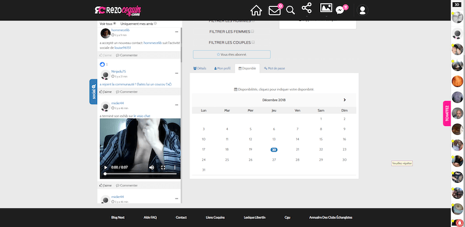
Task: Click the online users counter 30
Action: [x=457, y=5]
